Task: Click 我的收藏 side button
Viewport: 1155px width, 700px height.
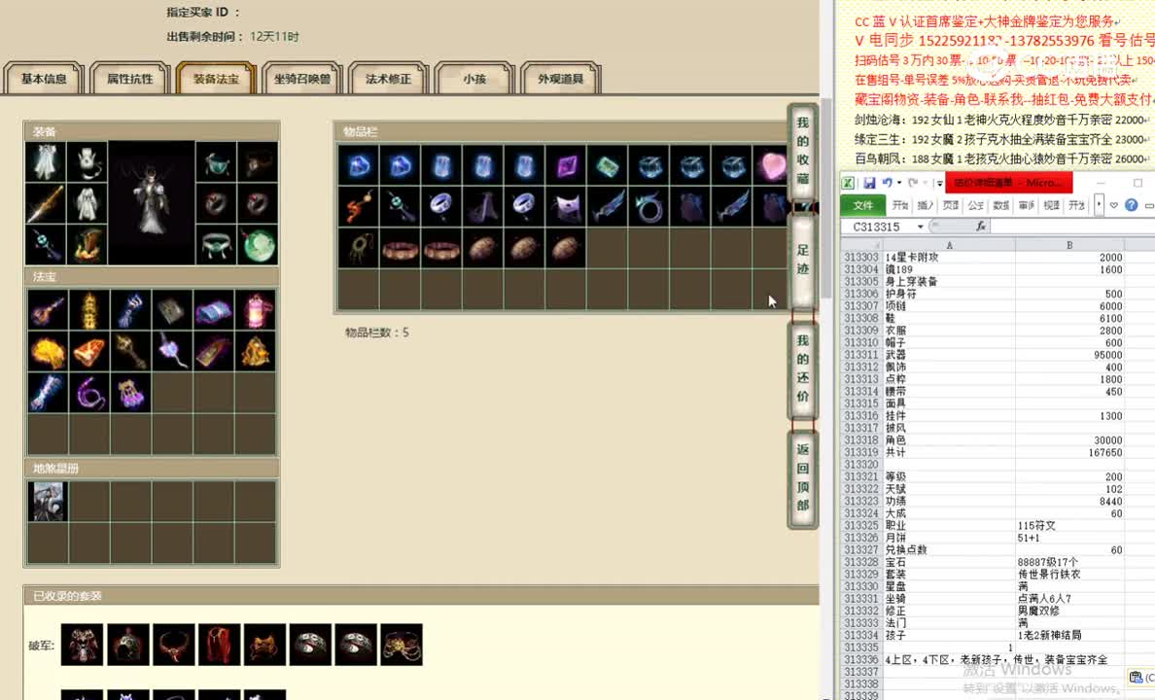Action: [x=802, y=152]
